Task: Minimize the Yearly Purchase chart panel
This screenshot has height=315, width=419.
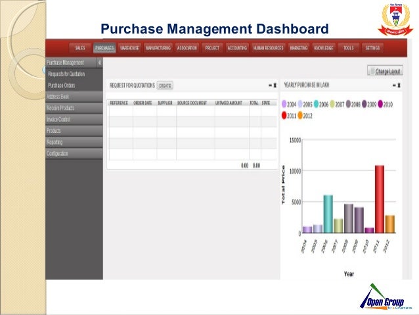Action: click(x=394, y=85)
